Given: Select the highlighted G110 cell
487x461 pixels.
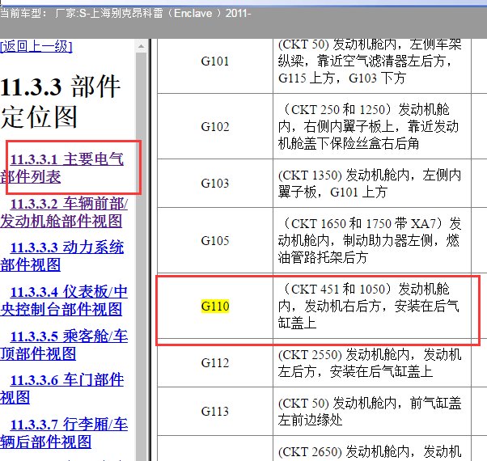Looking at the screenshot, I should tap(215, 307).
